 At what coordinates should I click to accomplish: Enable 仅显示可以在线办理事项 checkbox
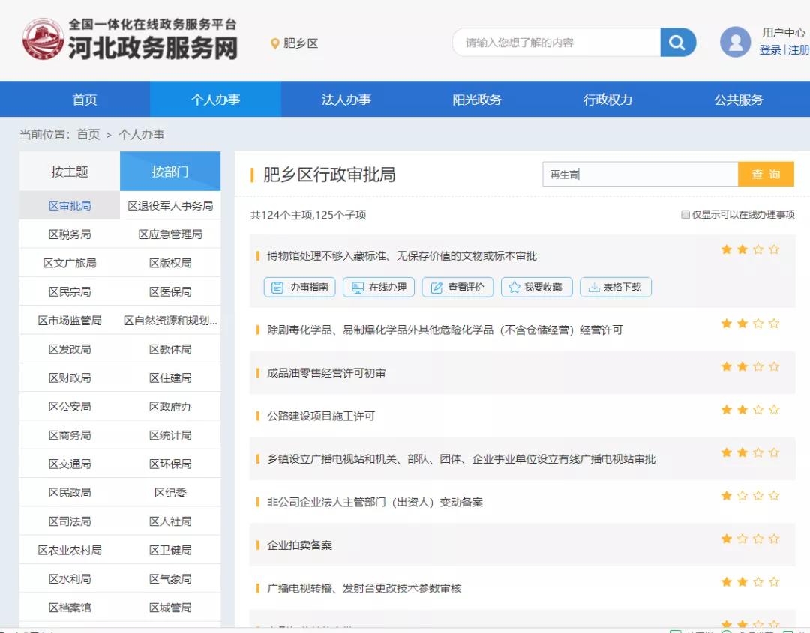[685, 215]
